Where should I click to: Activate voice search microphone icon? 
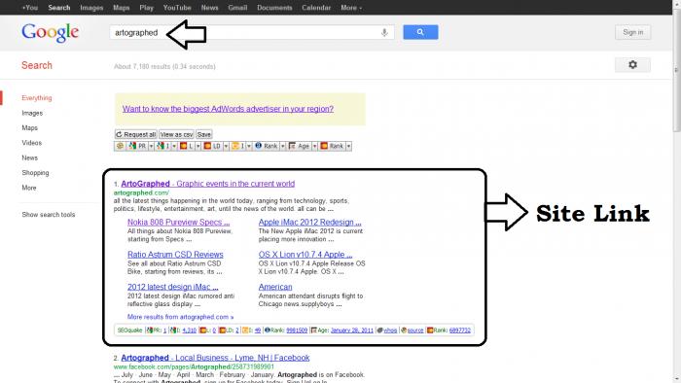click(x=384, y=32)
